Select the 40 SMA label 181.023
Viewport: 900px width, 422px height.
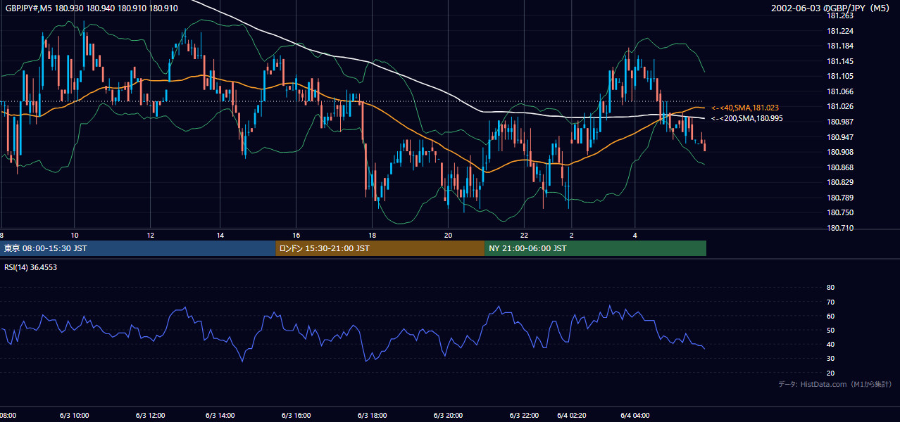[x=745, y=108]
